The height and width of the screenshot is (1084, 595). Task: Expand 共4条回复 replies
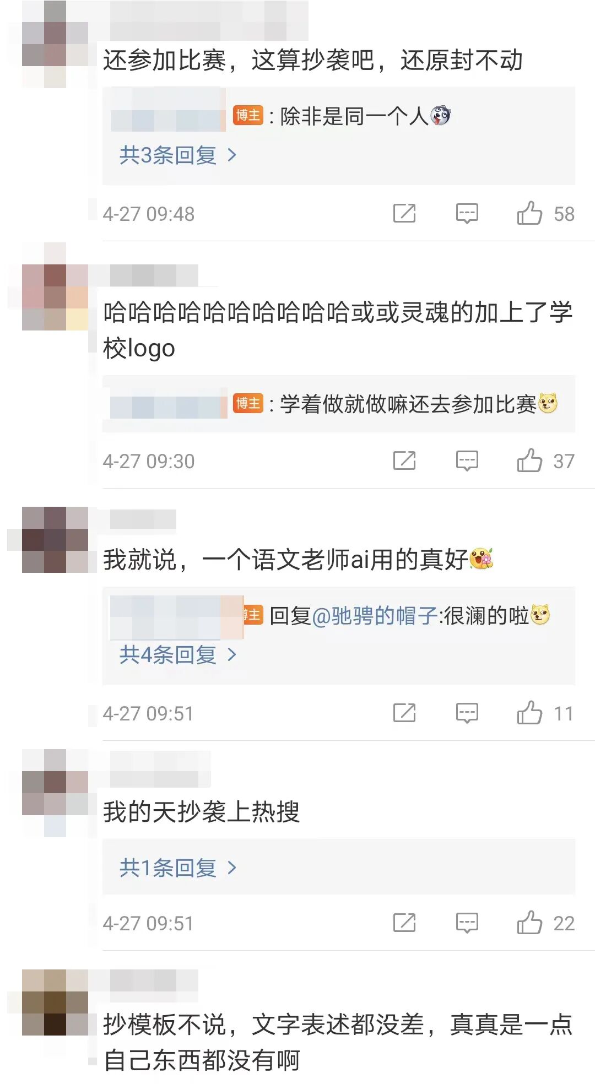[x=178, y=655]
